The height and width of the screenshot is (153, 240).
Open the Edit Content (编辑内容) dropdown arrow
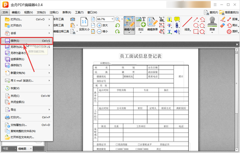click(129, 32)
